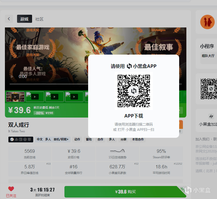Click the 5.8万 昨日峰值在线 stat
This screenshot has width=217, height=199.
[29, 169]
